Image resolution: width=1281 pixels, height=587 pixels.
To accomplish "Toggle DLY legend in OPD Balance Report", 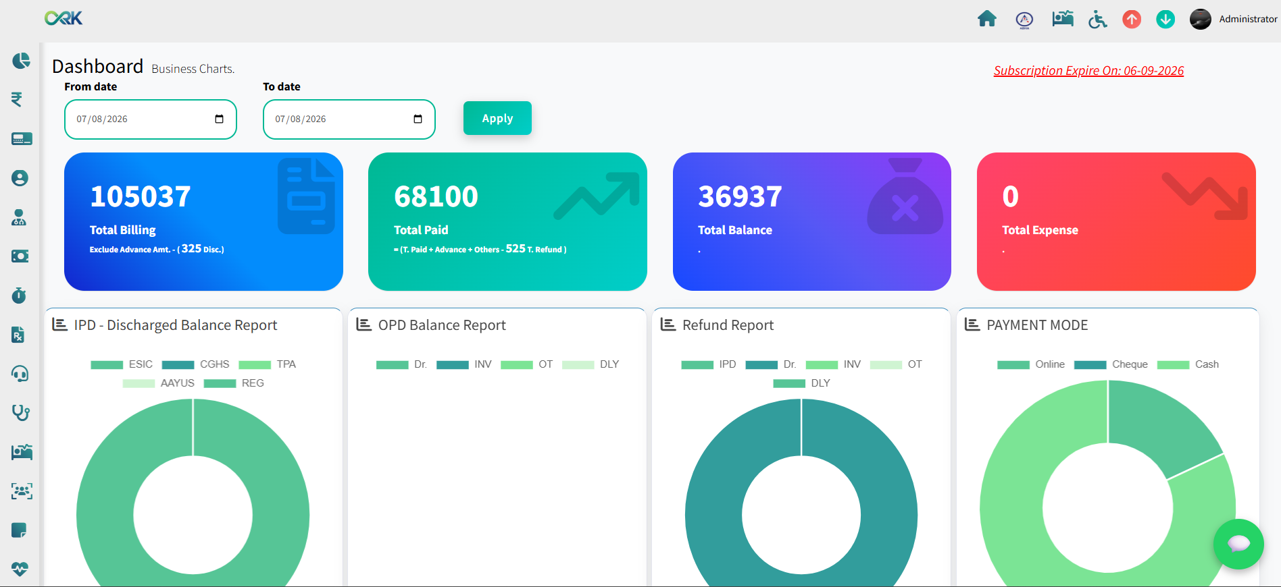I will tap(591, 364).
